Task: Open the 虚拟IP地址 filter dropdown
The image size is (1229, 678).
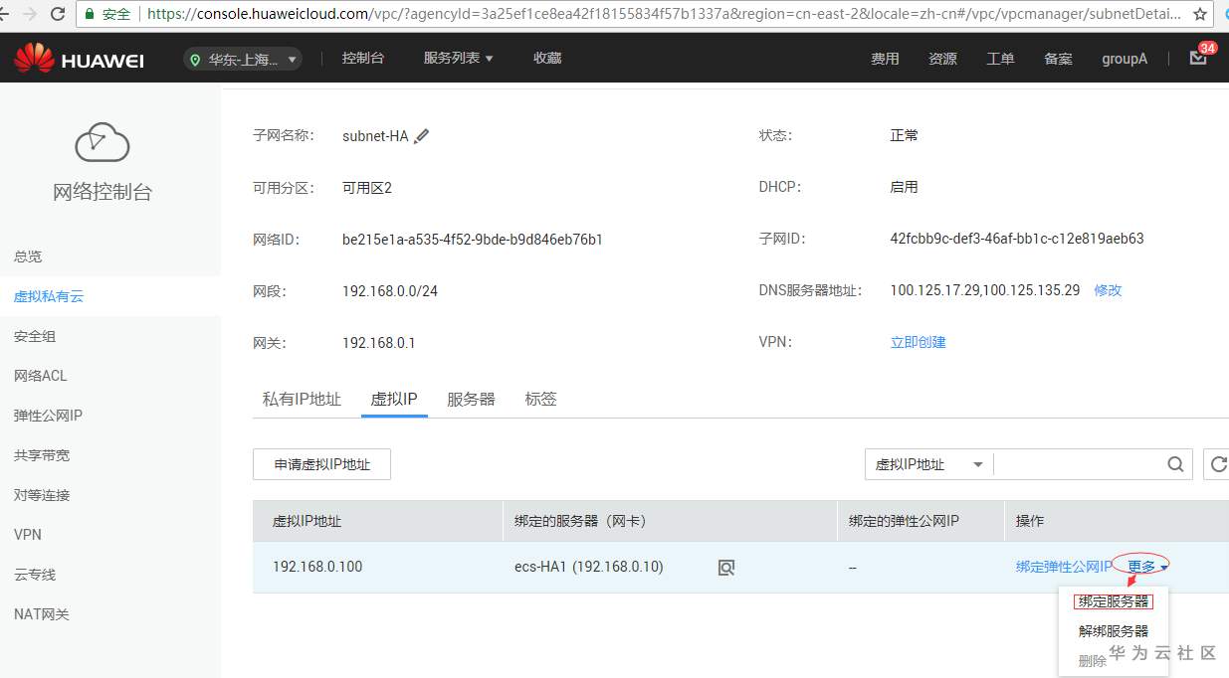Action: pos(928,464)
